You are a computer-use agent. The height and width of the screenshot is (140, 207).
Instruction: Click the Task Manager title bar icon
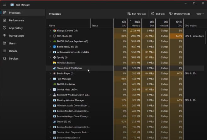[12, 5]
